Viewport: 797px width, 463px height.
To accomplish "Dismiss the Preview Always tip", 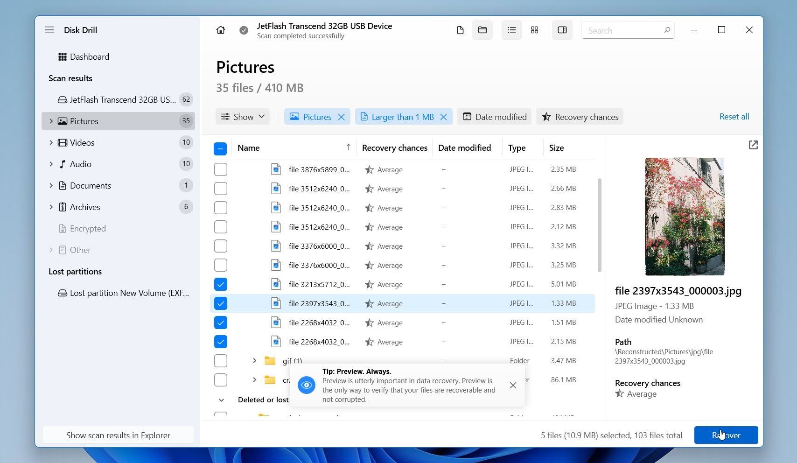I will 513,385.
